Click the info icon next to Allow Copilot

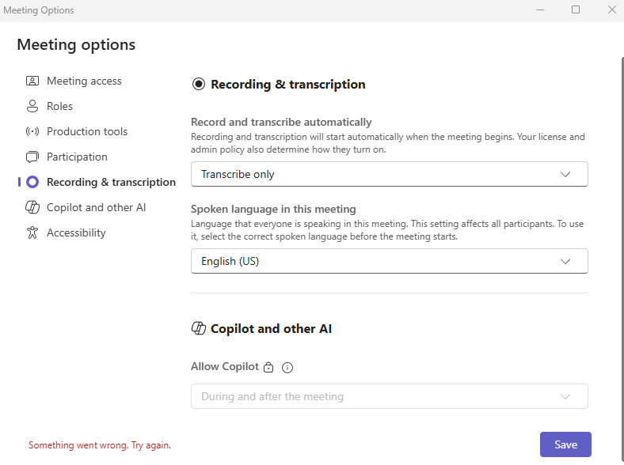287,368
